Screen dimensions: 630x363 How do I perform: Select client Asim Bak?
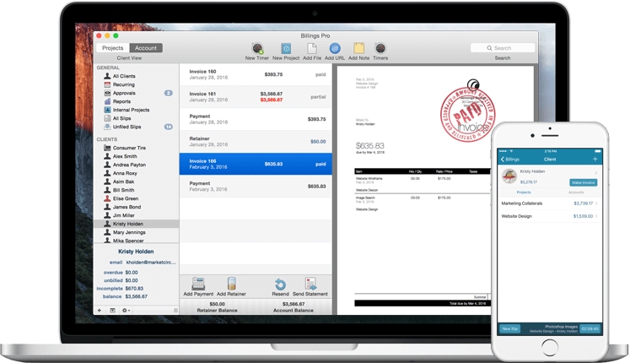point(123,181)
